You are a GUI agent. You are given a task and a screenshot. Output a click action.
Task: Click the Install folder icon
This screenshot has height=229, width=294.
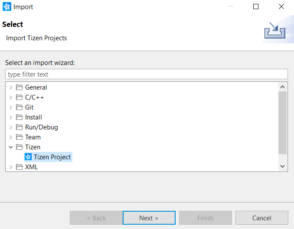tap(20, 117)
